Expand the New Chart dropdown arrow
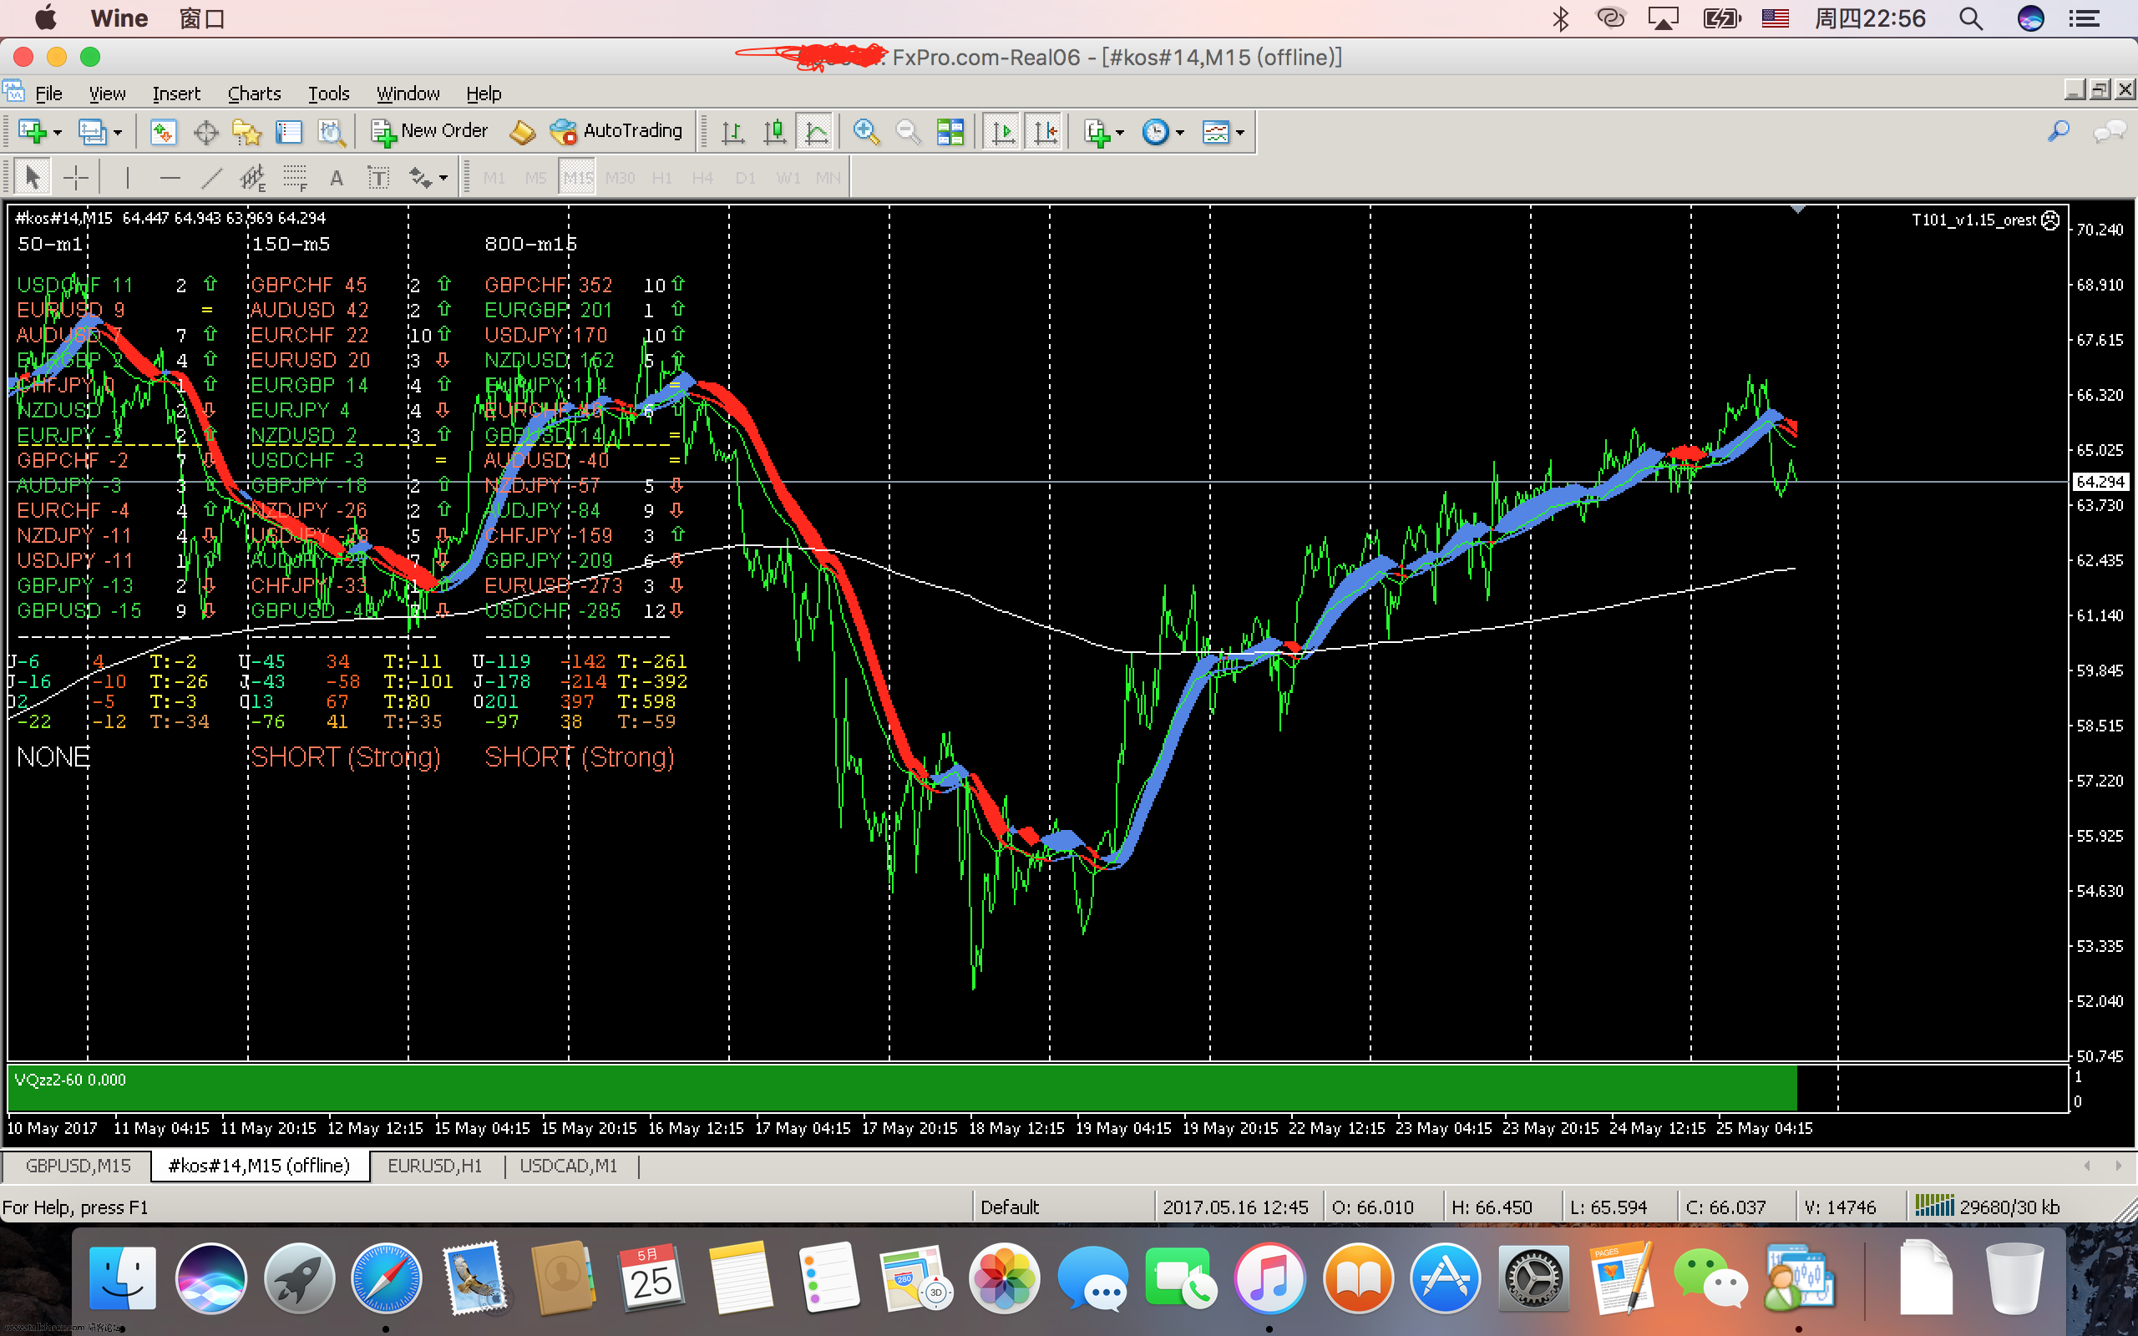The image size is (2138, 1336). click(58, 133)
